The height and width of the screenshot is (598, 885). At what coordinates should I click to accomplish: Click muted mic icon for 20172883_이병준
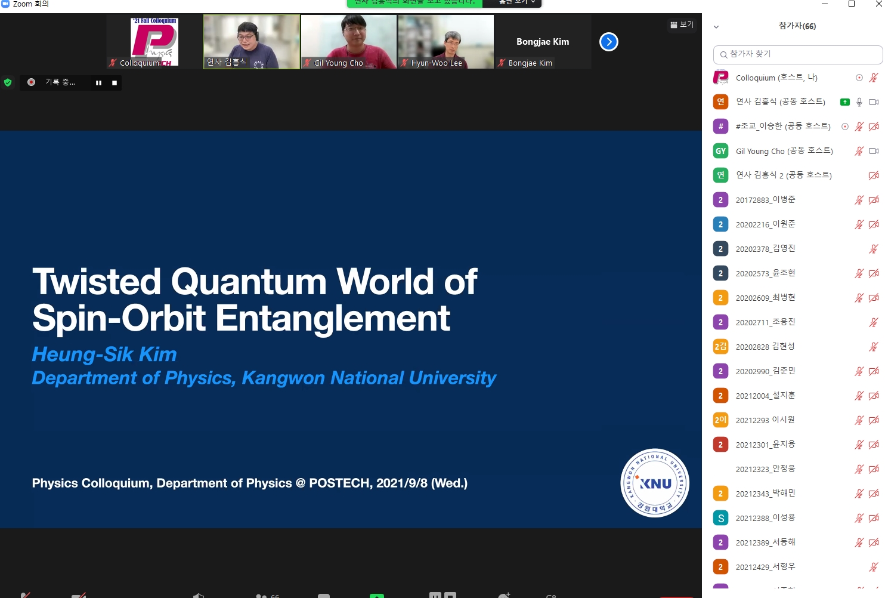[x=859, y=200]
